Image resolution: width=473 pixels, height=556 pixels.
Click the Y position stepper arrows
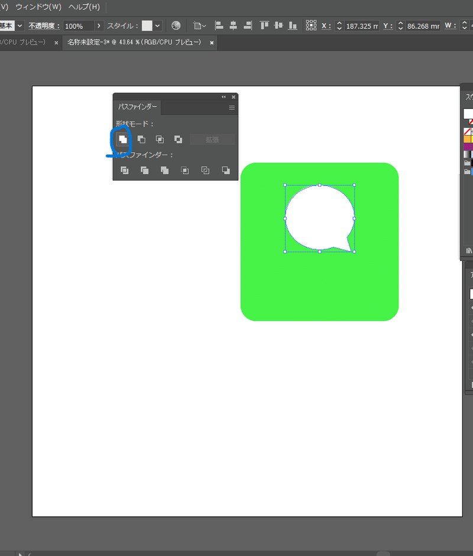pos(400,25)
